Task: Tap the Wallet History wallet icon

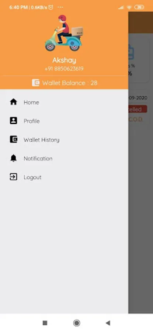Action: click(x=14, y=139)
